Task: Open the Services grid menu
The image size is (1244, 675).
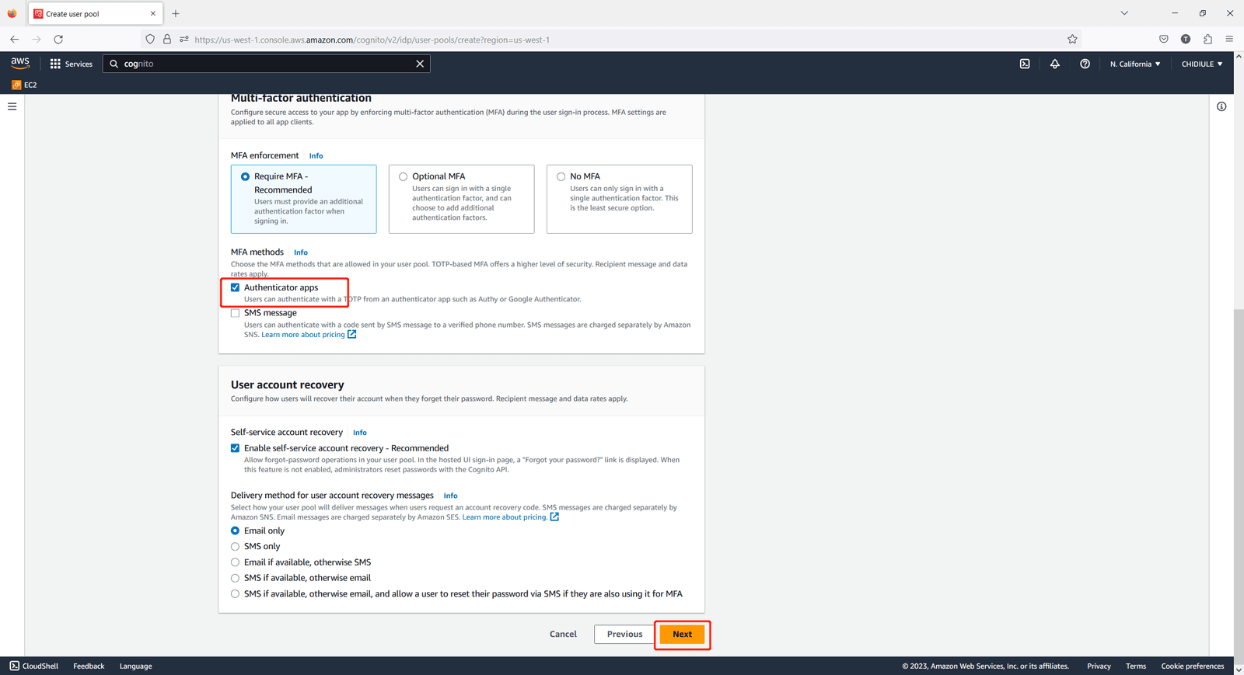Action: 71,64
